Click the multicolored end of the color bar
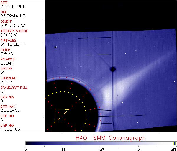The image size is (177, 151). (x=175, y=143)
